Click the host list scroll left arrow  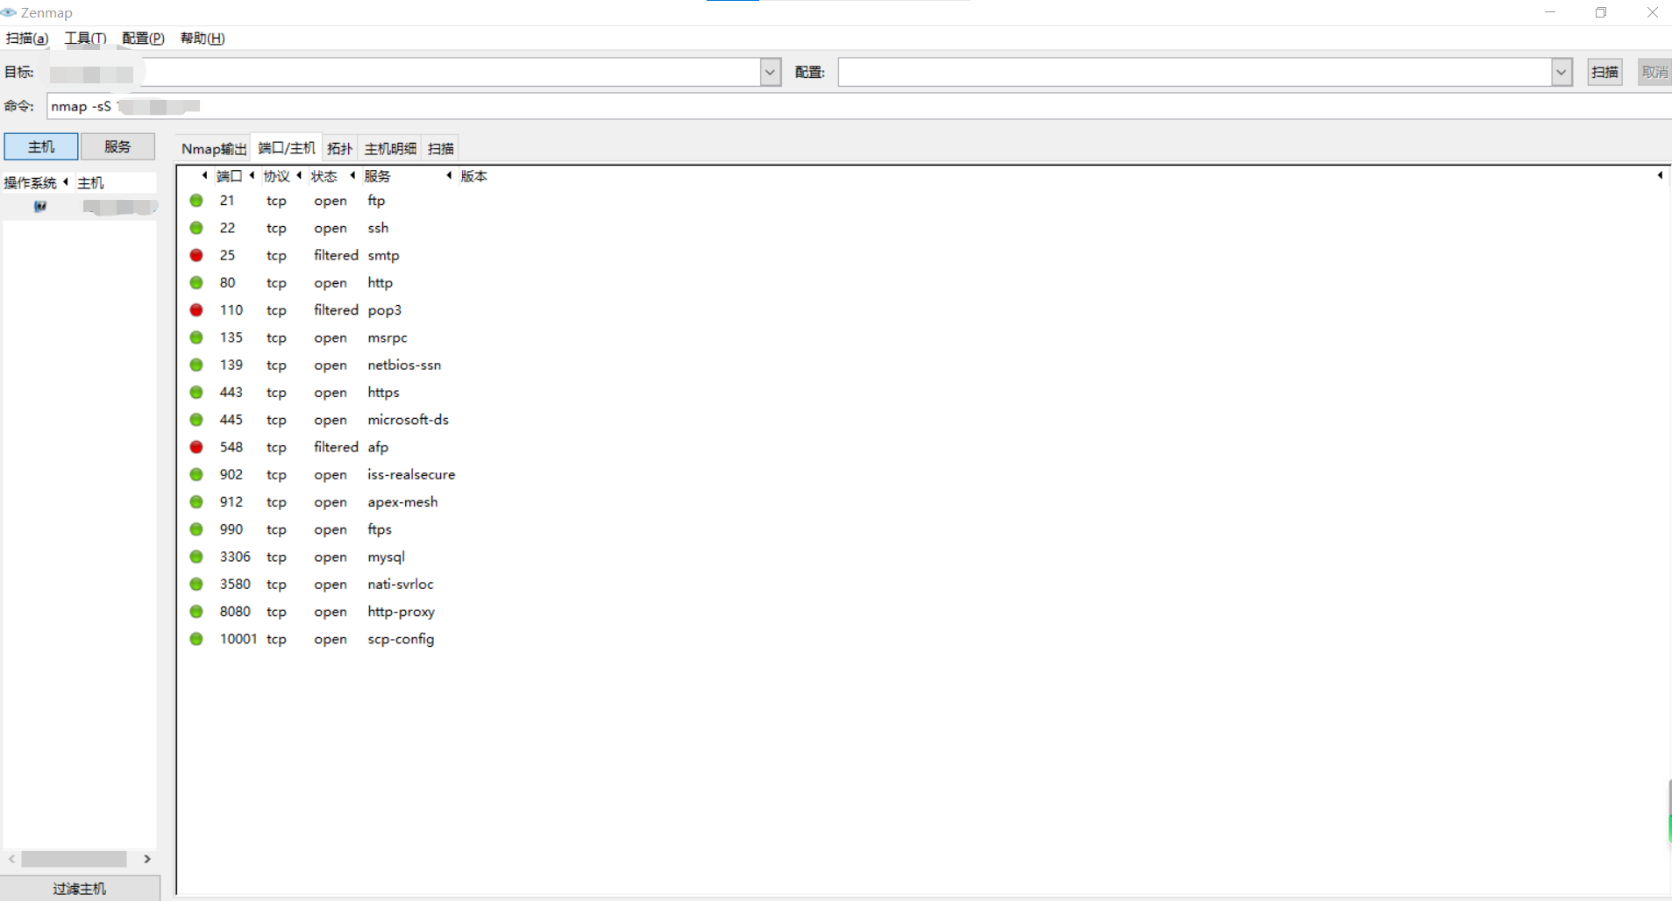(x=11, y=859)
